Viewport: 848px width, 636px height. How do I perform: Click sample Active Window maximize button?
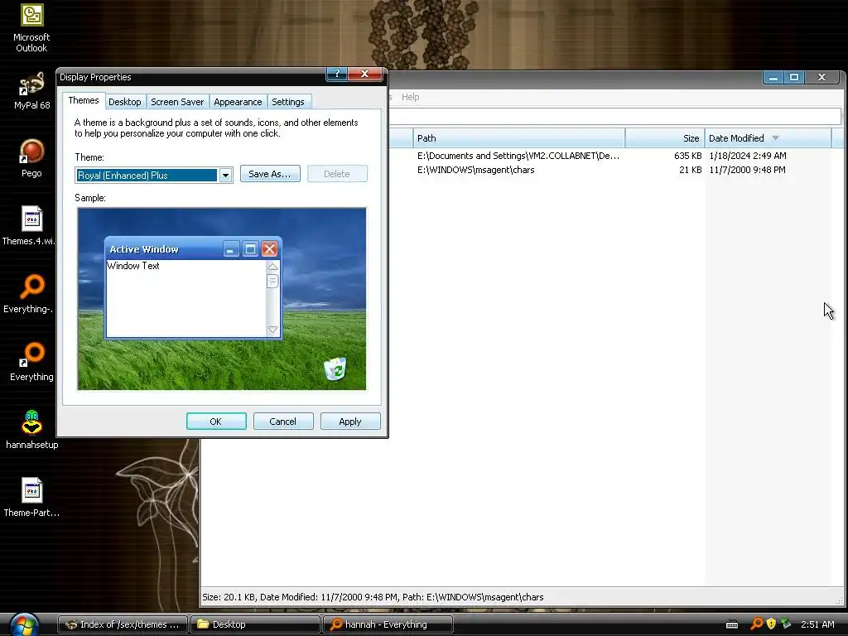250,249
